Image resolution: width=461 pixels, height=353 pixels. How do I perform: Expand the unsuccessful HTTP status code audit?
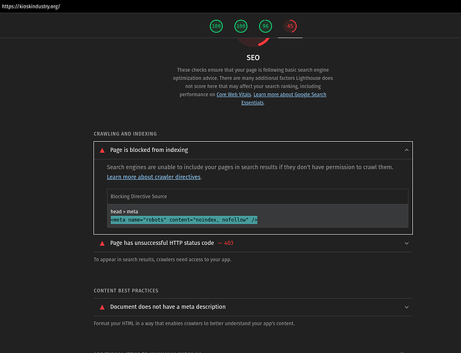pos(407,243)
